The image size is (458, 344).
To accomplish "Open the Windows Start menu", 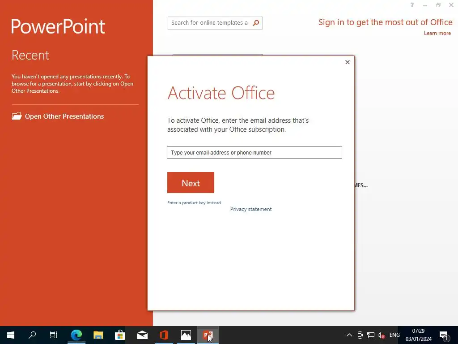I will pos(11,335).
